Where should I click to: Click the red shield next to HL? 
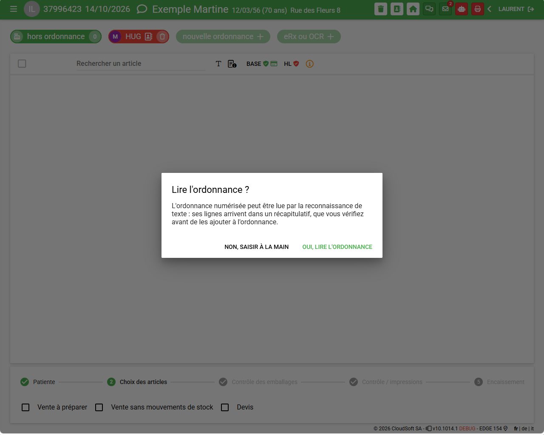click(x=296, y=64)
